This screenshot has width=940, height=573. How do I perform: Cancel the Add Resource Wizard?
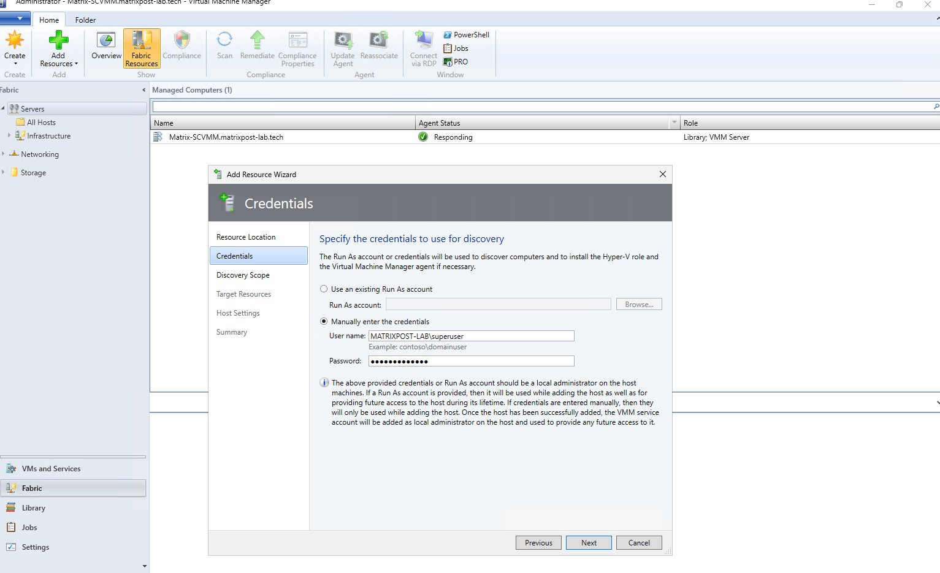click(639, 543)
